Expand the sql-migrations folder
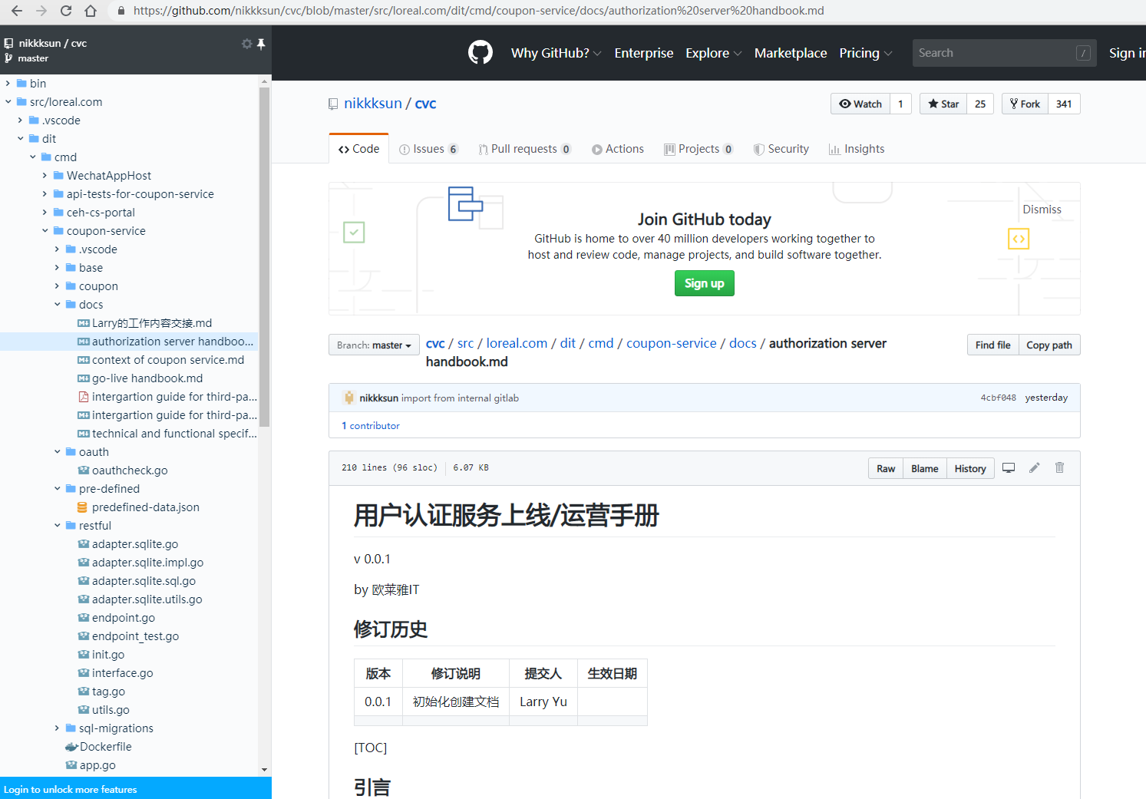Viewport: 1146px width, 799px height. coord(58,728)
